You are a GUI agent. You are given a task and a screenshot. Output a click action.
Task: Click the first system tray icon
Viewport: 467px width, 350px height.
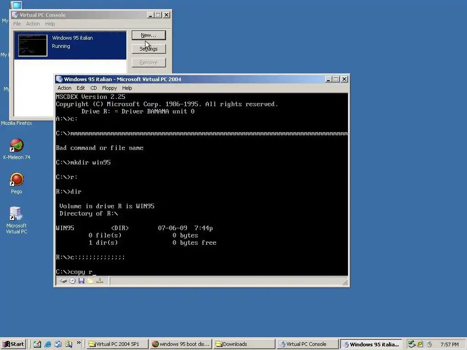[x=412, y=344]
